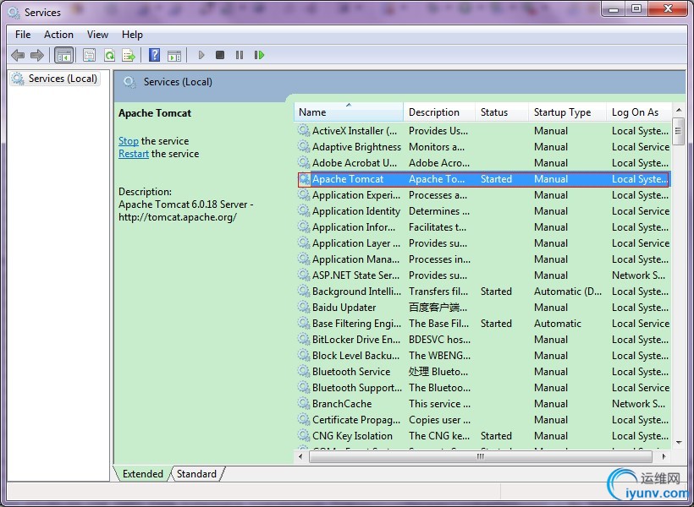The width and height of the screenshot is (694, 507).
Task: Click the gear icon of BitLocker Drive Encryption row
Action: pos(304,339)
